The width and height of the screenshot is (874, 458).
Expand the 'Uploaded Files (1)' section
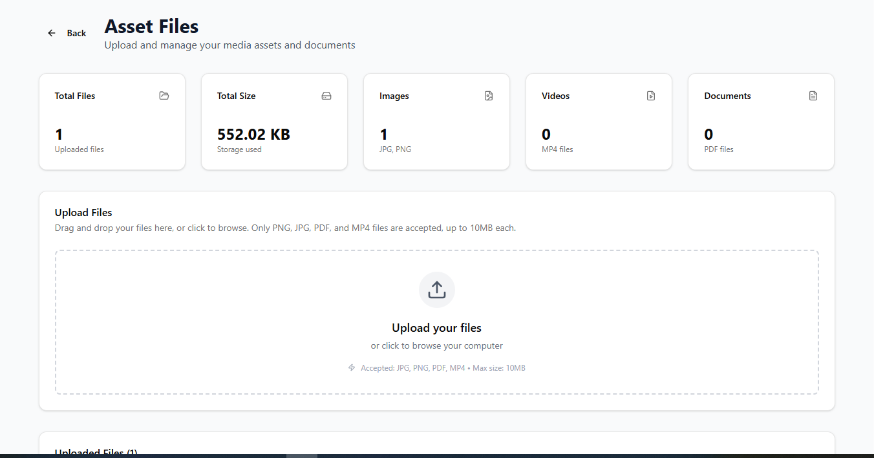coord(96,452)
